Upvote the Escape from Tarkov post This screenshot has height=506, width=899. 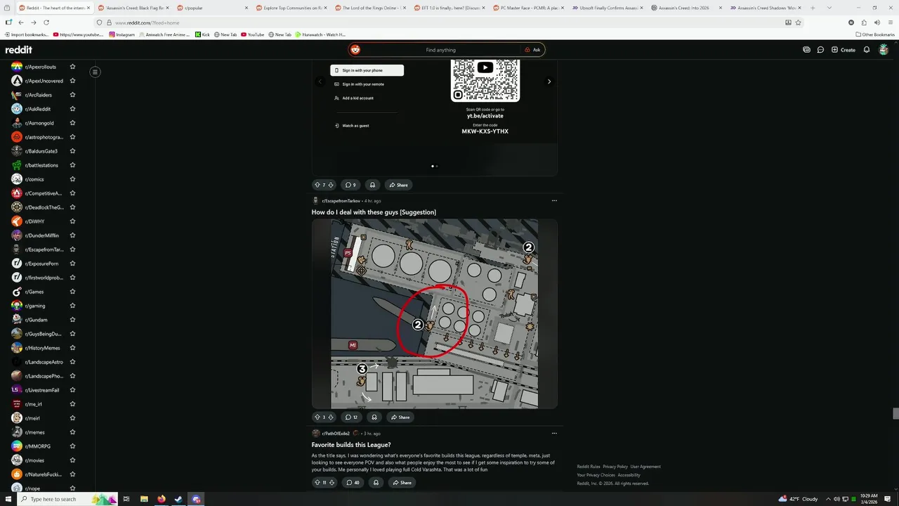[317, 417]
